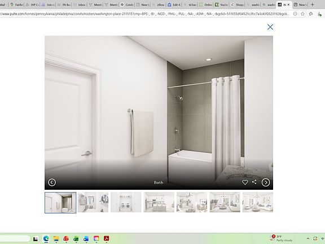
Task: Advance to next gallery photo
Action: point(266,182)
